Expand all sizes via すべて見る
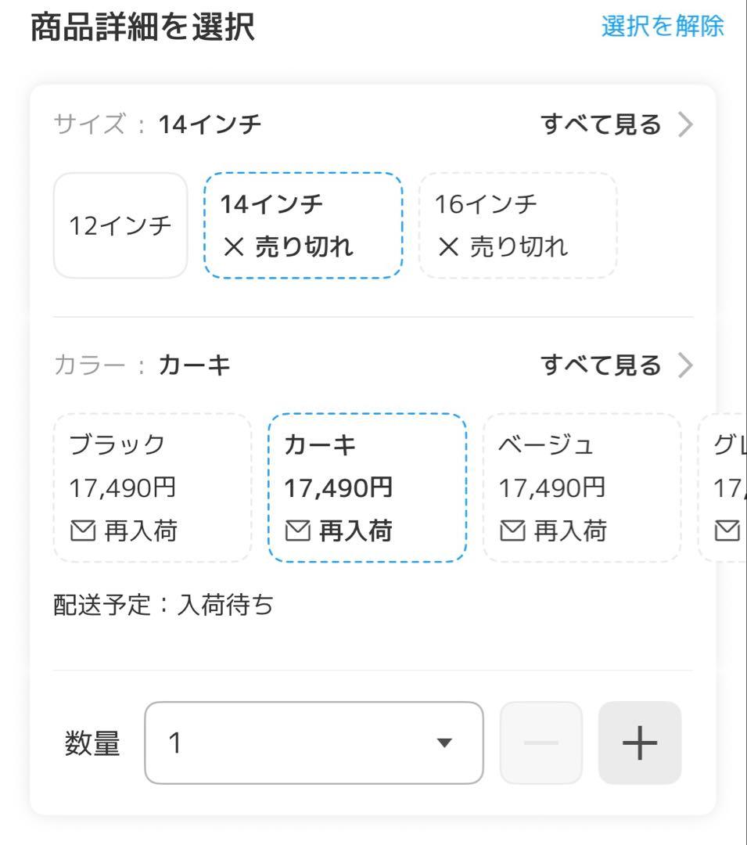Image resolution: width=747 pixels, height=845 pixels. (x=601, y=124)
